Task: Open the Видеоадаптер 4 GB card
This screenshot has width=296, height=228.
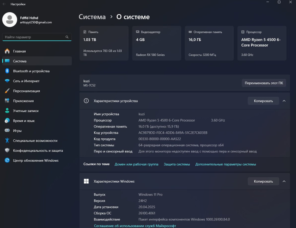Action: coord(157,43)
